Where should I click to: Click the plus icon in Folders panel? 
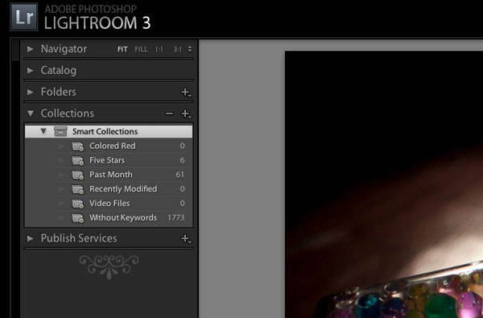click(186, 92)
